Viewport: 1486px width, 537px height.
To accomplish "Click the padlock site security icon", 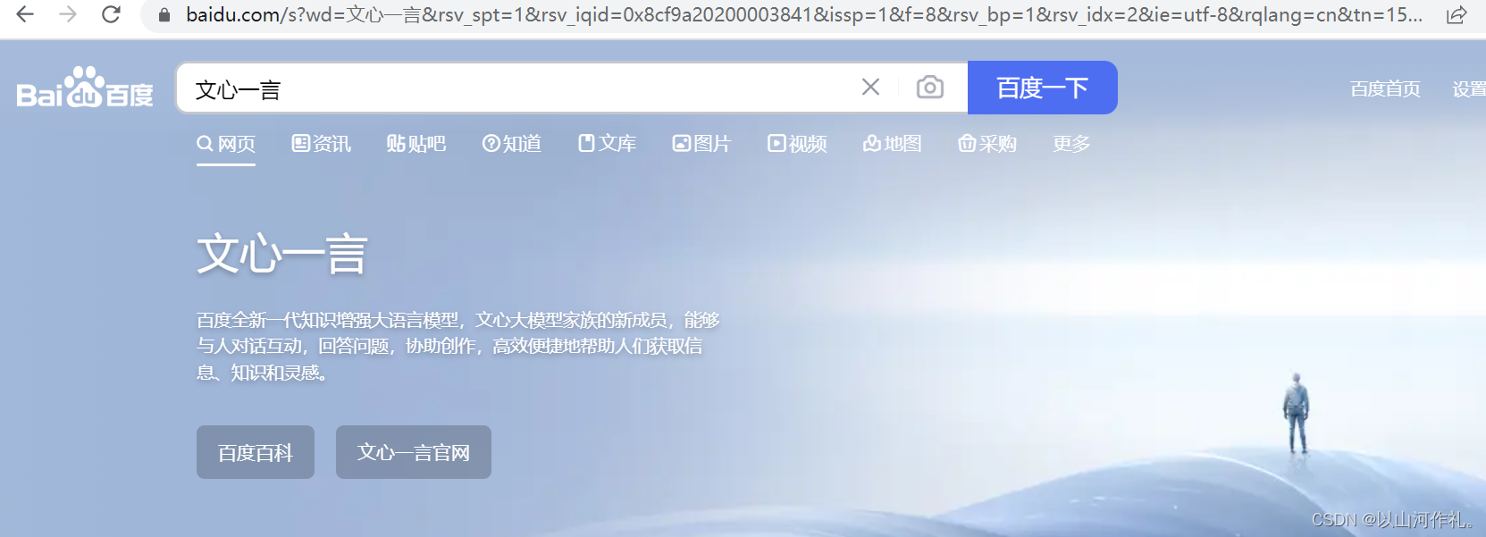I will coord(164,15).
